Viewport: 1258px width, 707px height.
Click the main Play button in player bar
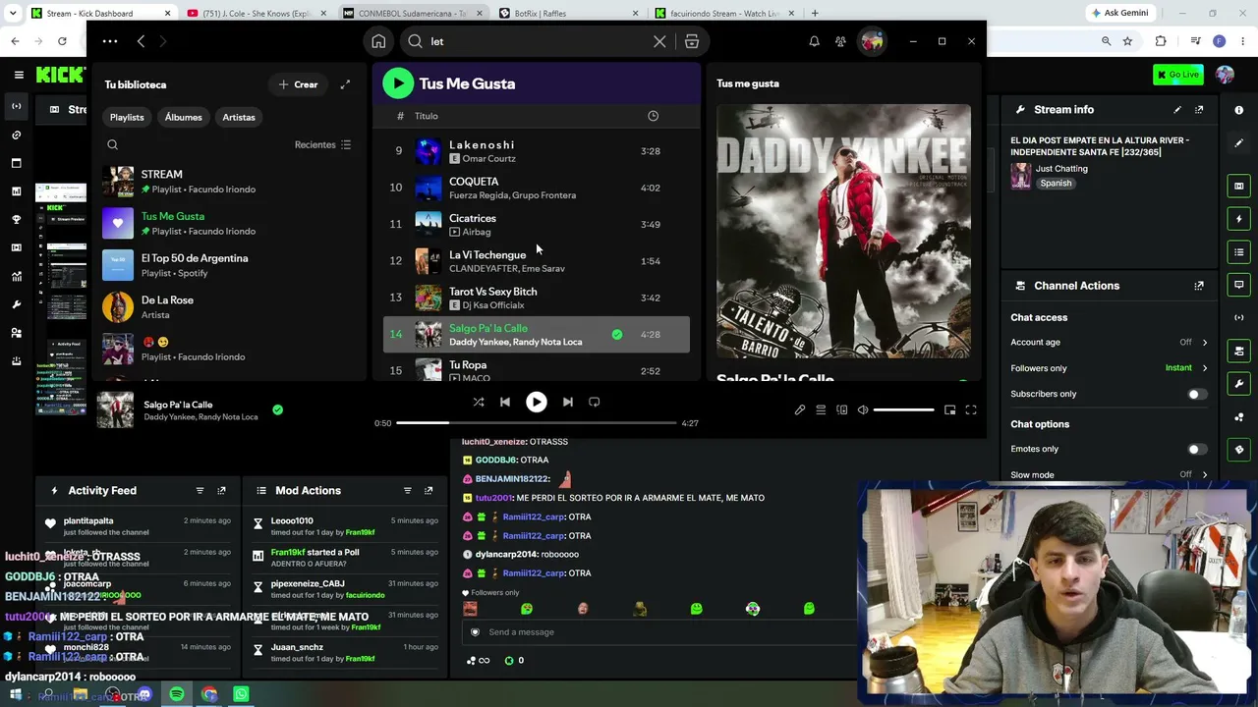(x=536, y=402)
